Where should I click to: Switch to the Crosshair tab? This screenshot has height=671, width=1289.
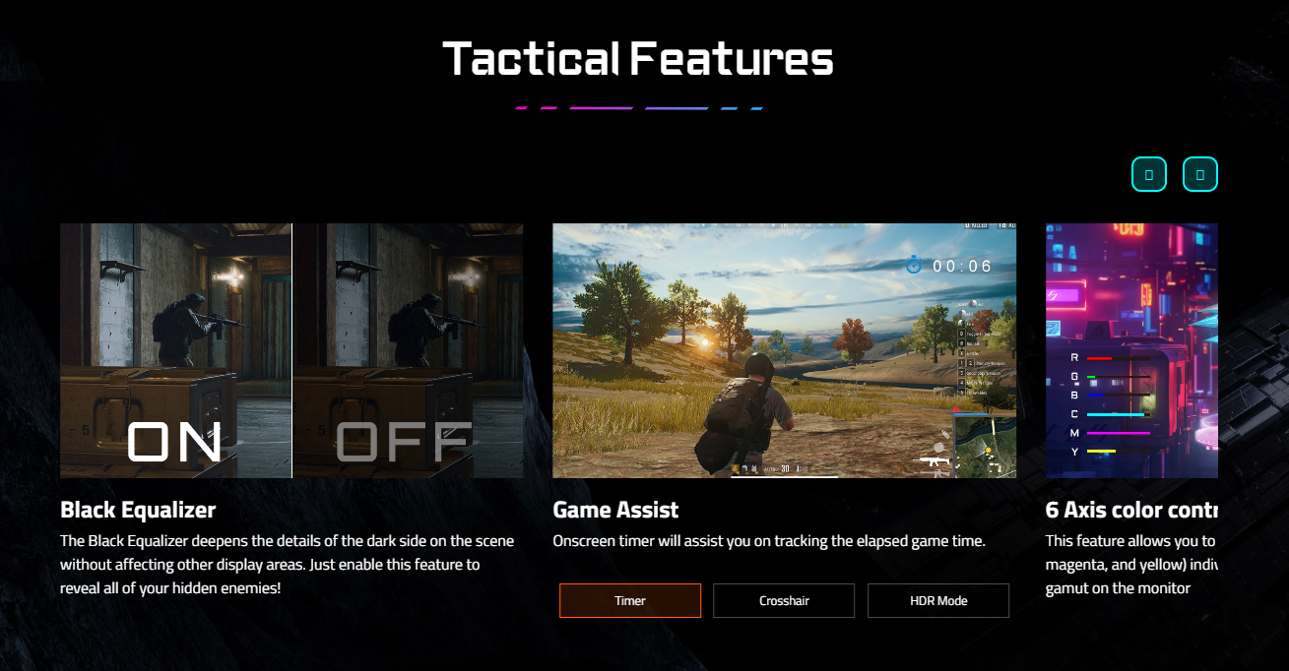[x=784, y=600]
